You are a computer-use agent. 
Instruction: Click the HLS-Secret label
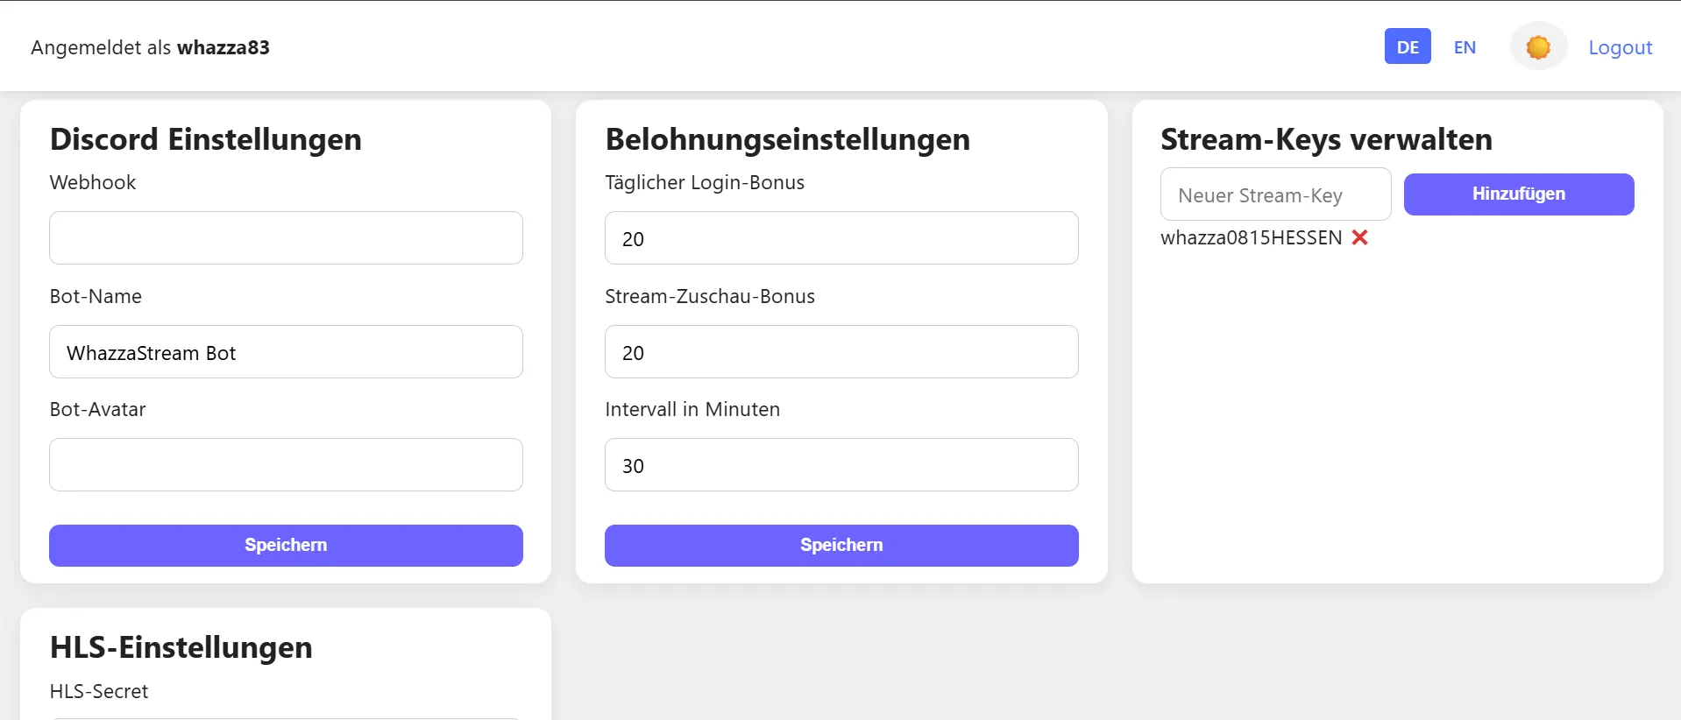99,691
